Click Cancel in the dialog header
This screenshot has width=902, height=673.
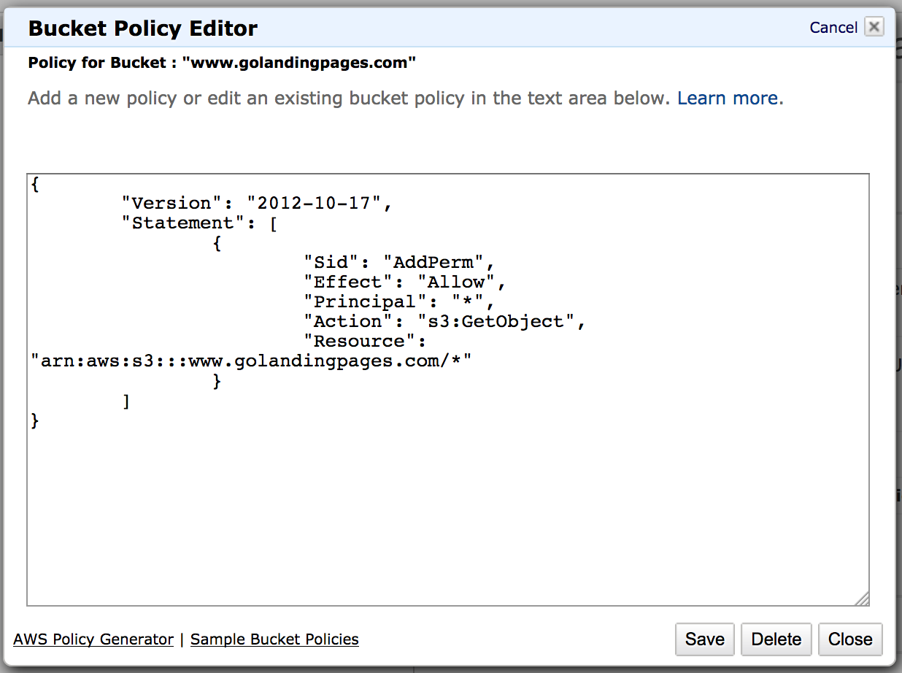pyautogui.click(x=833, y=27)
